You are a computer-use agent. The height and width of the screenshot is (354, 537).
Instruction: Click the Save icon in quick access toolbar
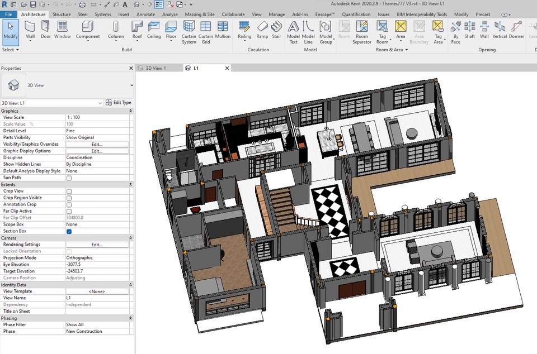point(33,4)
